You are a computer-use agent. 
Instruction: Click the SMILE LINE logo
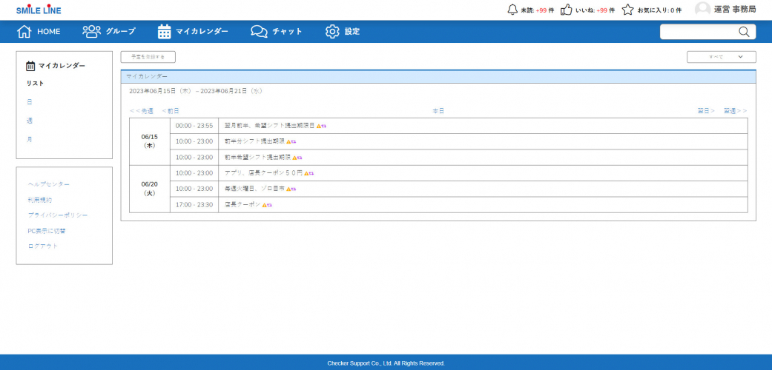39,10
